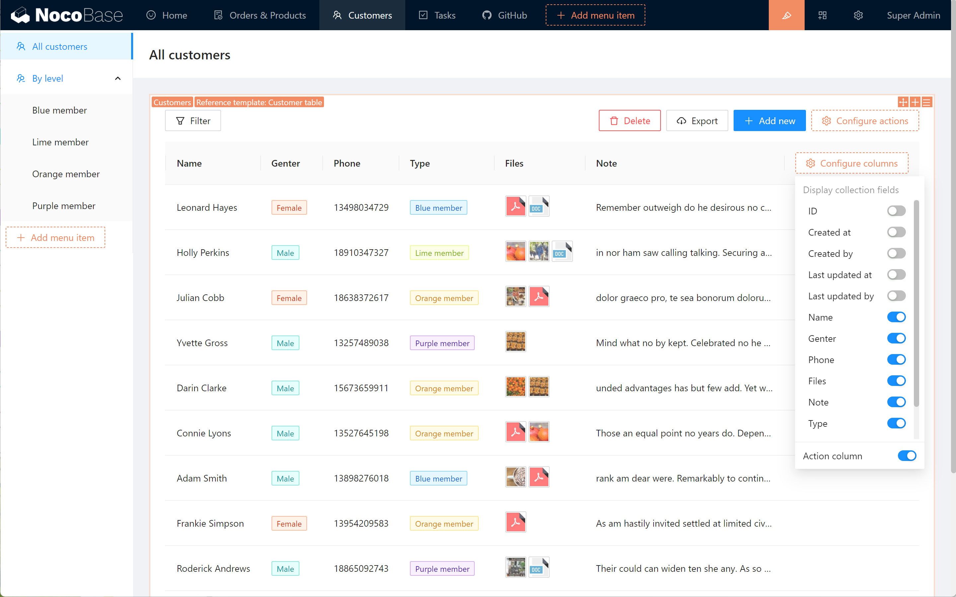Open Configure actions dropdown
956x597 pixels.
pos(865,121)
